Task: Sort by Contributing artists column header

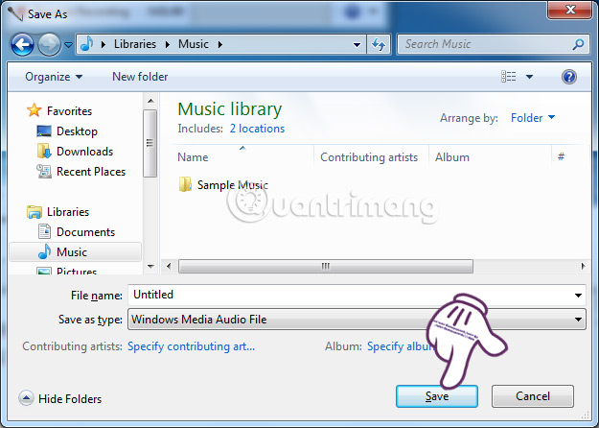Action: point(371,156)
